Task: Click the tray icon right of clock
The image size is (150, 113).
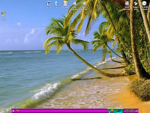Action: pos(137,111)
